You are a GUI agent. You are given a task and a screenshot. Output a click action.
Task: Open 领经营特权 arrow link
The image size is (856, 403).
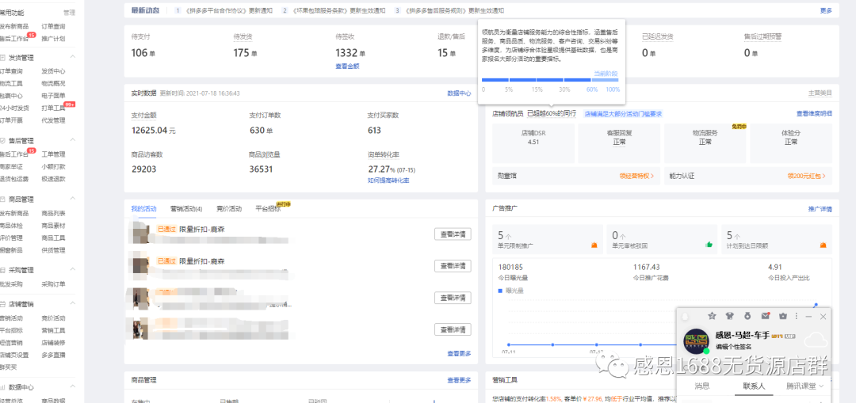pyautogui.click(x=636, y=176)
